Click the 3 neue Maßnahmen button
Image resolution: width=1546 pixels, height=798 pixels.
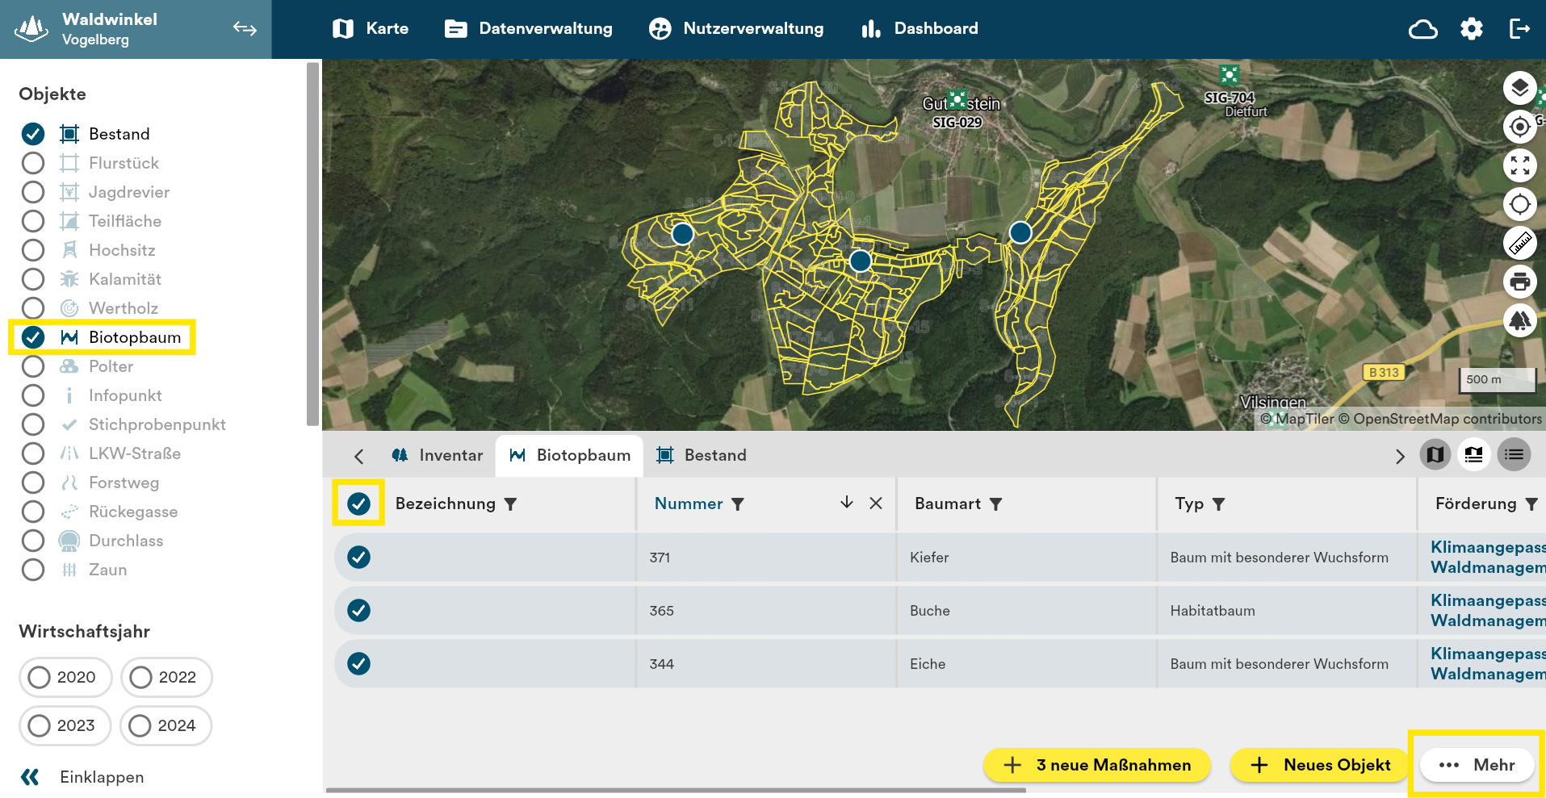(1096, 765)
